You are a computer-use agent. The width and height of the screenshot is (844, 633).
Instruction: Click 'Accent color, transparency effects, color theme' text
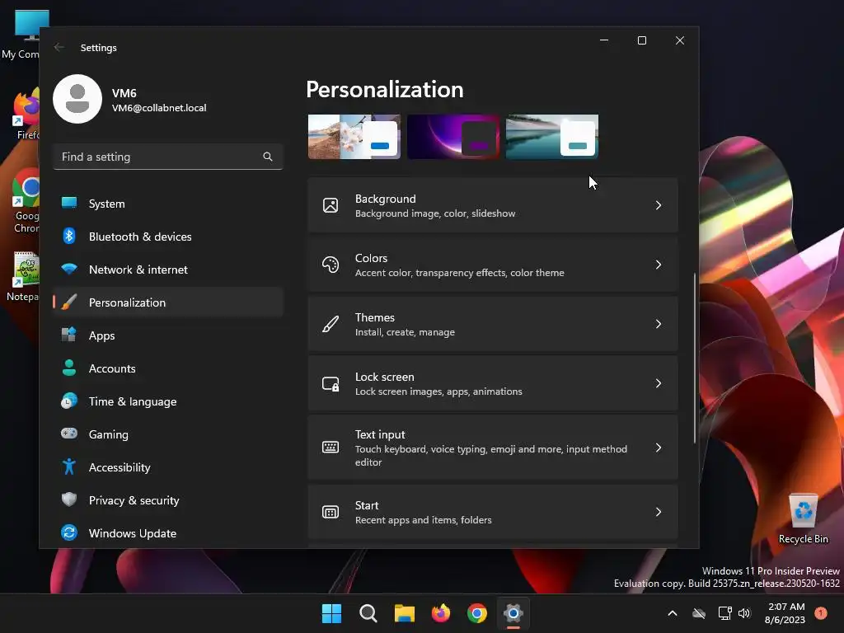tap(459, 273)
